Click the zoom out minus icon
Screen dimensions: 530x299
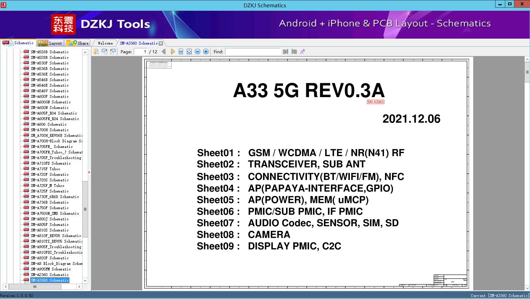tap(198, 52)
